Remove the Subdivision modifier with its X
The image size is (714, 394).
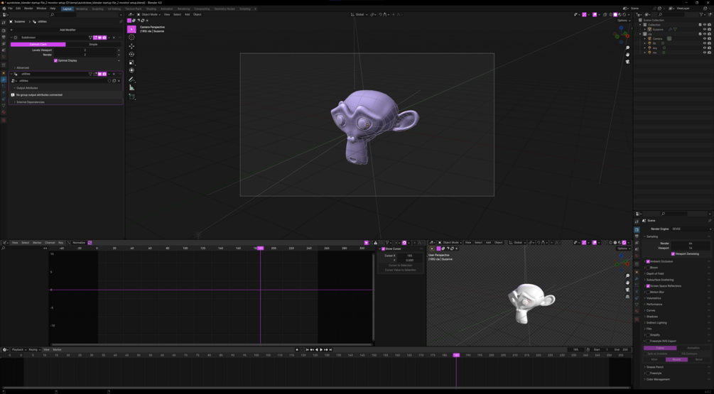114,38
